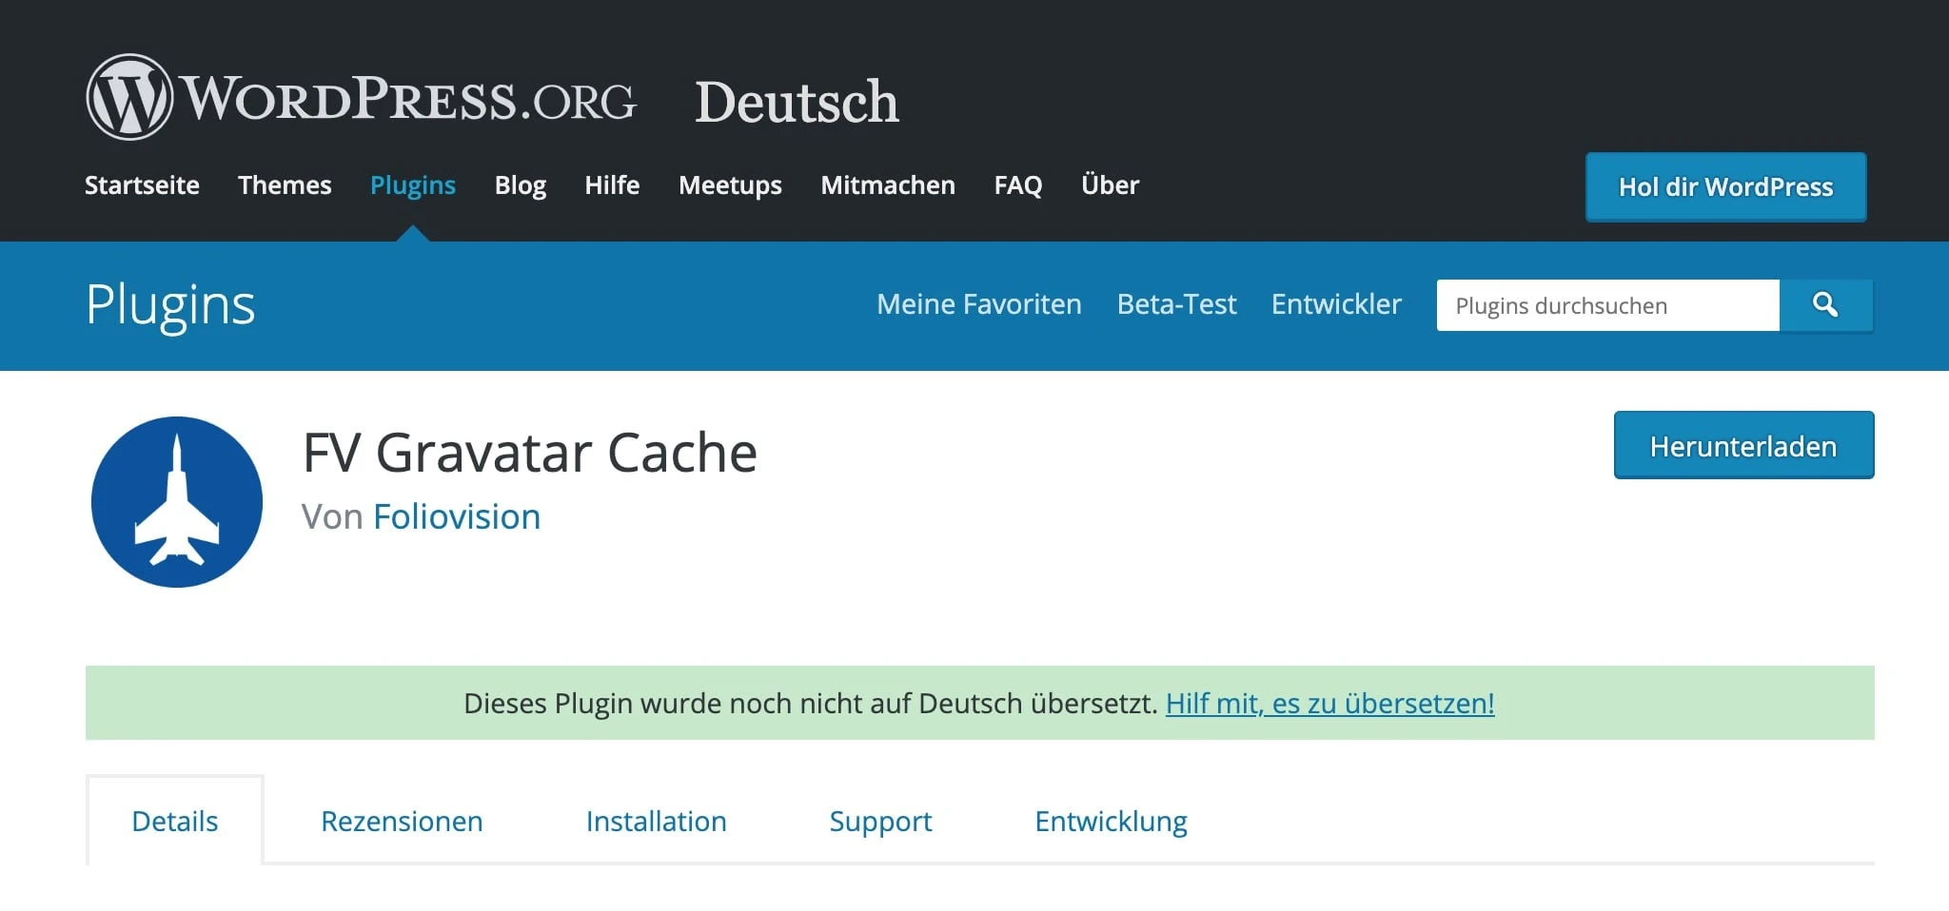Navigate to the Hilfe page
The width and height of the screenshot is (1949, 911).
(x=613, y=185)
